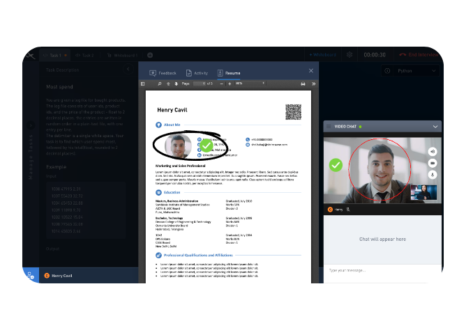
Task: Click the info icon beside Python
Action: tap(387, 71)
